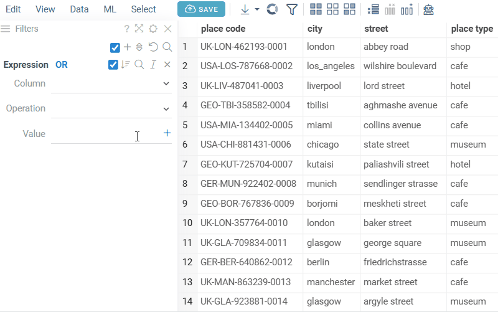
Task: Open the Column dropdown
Action: click(x=111, y=84)
